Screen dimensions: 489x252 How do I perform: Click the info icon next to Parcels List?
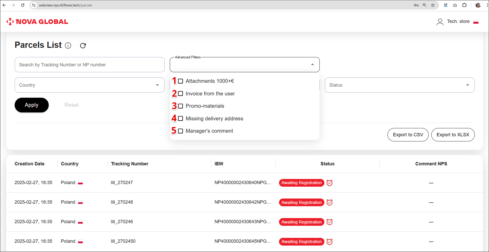(x=68, y=46)
